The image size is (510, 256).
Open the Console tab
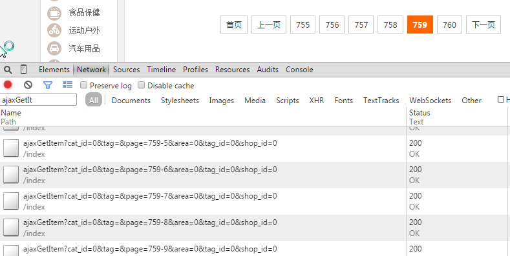tap(299, 70)
